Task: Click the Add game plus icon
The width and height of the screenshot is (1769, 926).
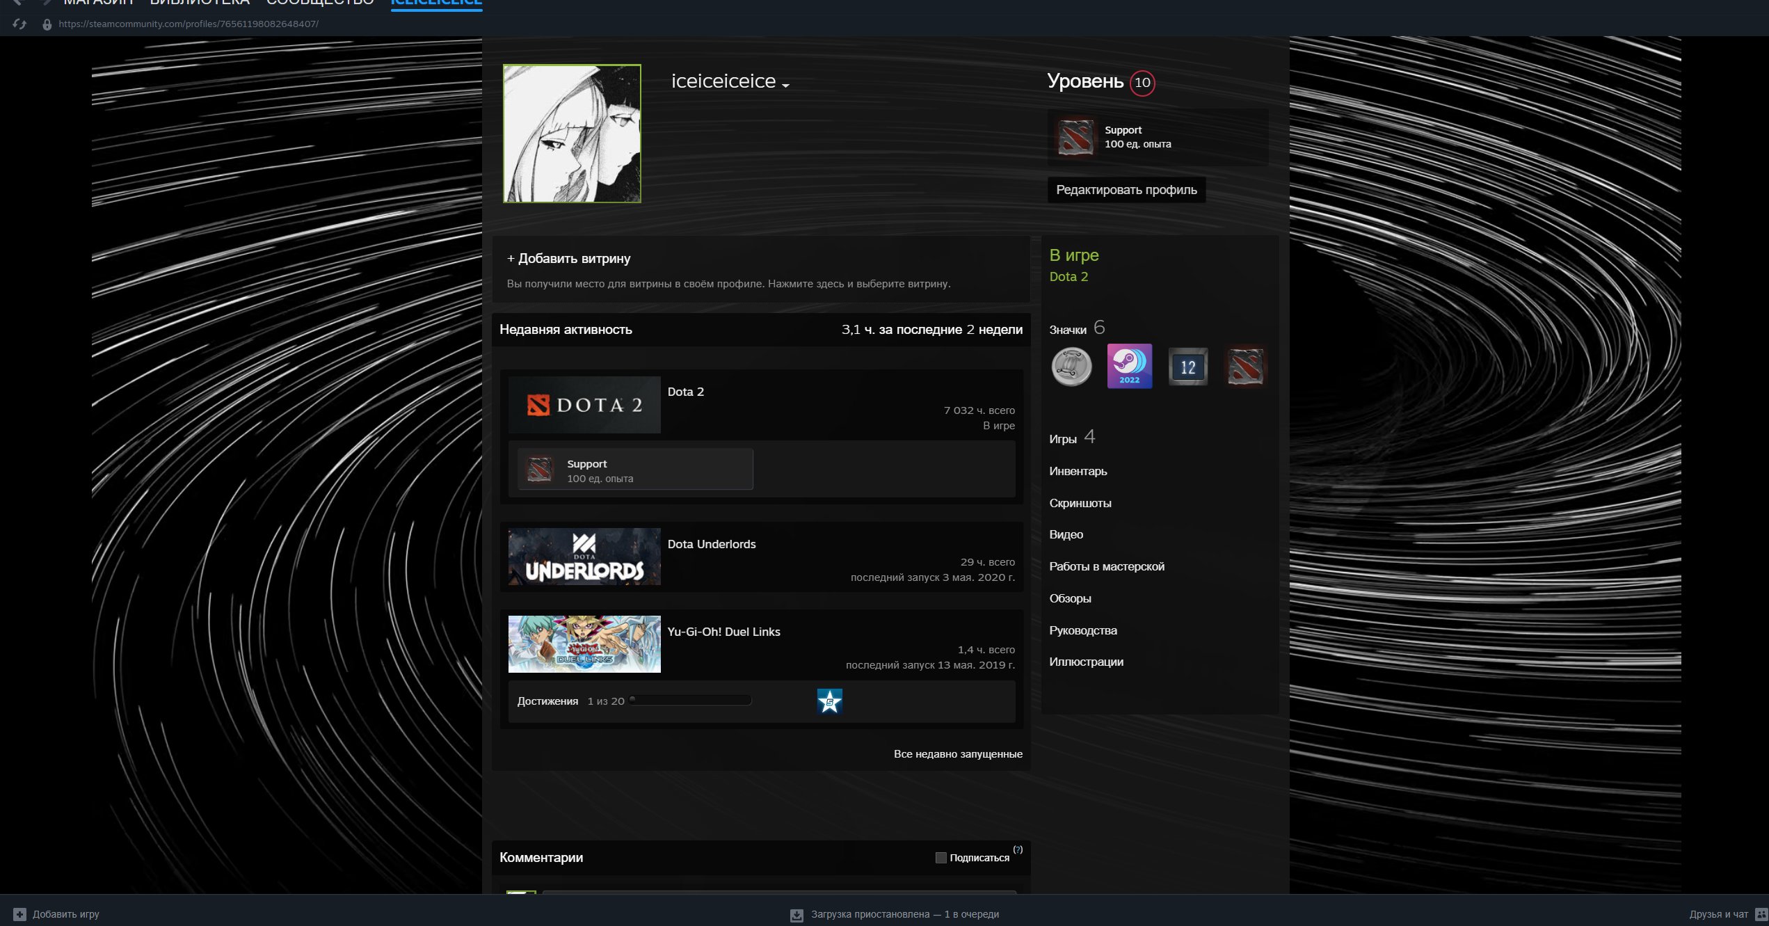Action: tap(19, 914)
